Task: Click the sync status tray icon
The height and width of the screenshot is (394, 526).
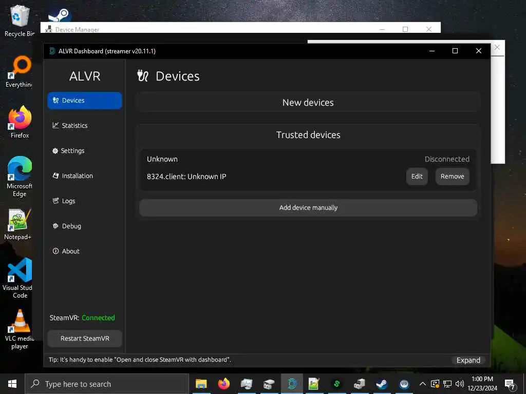Action: point(435,384)
